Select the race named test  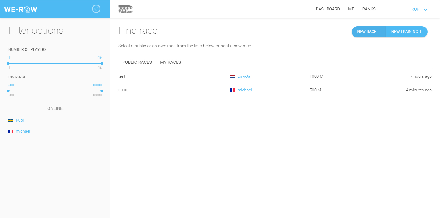(122, 76)
